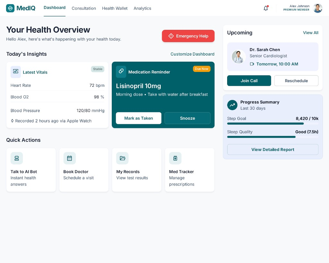Open the Med Tracker card title
329x263 pixels.
click(182, 171)
